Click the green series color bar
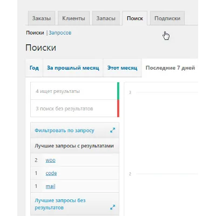The height and width of the screenshot is (216, 216). (x=118, y=91)
